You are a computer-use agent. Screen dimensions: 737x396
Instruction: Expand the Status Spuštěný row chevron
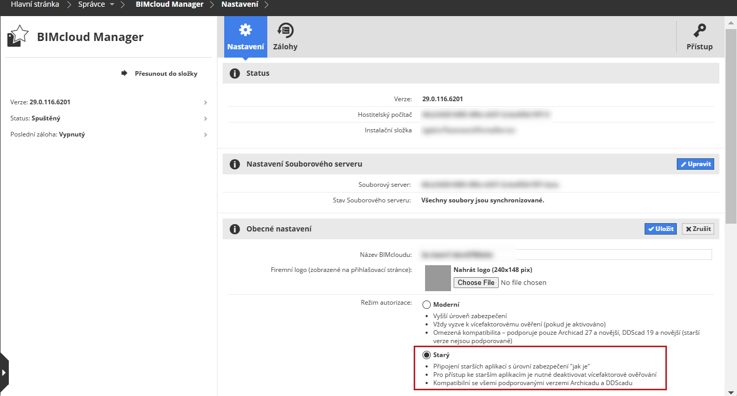point(206,119)
